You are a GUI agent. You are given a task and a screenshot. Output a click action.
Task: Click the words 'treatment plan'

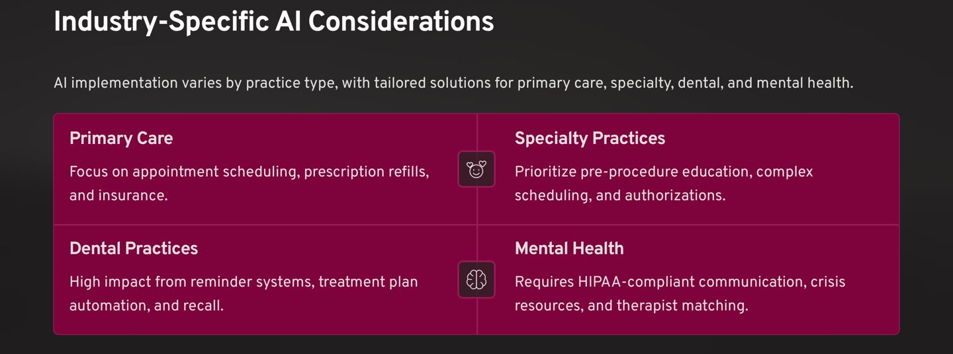click(x=368, y=283)
